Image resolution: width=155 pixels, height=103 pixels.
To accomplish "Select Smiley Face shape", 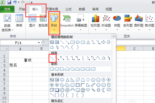I will (83, 90).
